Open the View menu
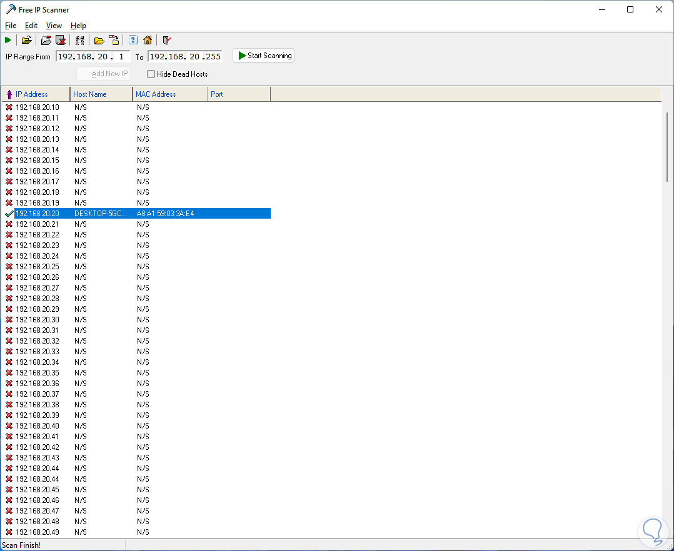The width and height of the screenshot is (674, 551). click(54, 26)
